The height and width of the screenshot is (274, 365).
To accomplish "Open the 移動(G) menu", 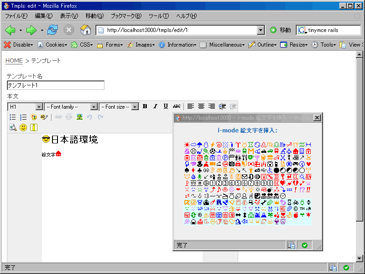I will coord(94,16).
